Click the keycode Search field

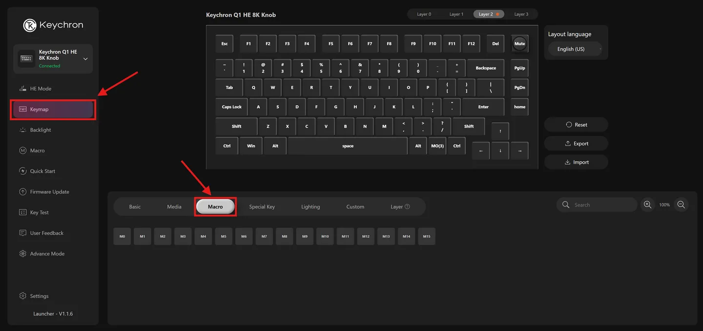pos(597,205)
